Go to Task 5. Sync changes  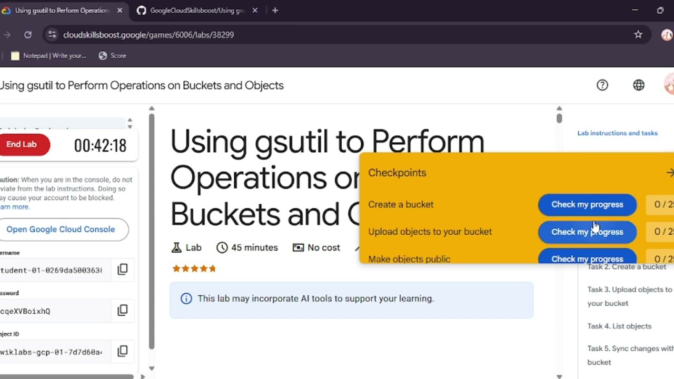coord(630,355)
